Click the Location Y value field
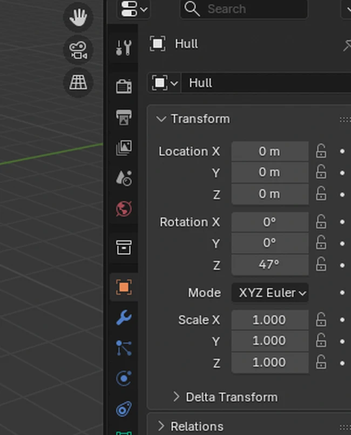This screenshot has height=435, width=351. (x=270, y=172)
